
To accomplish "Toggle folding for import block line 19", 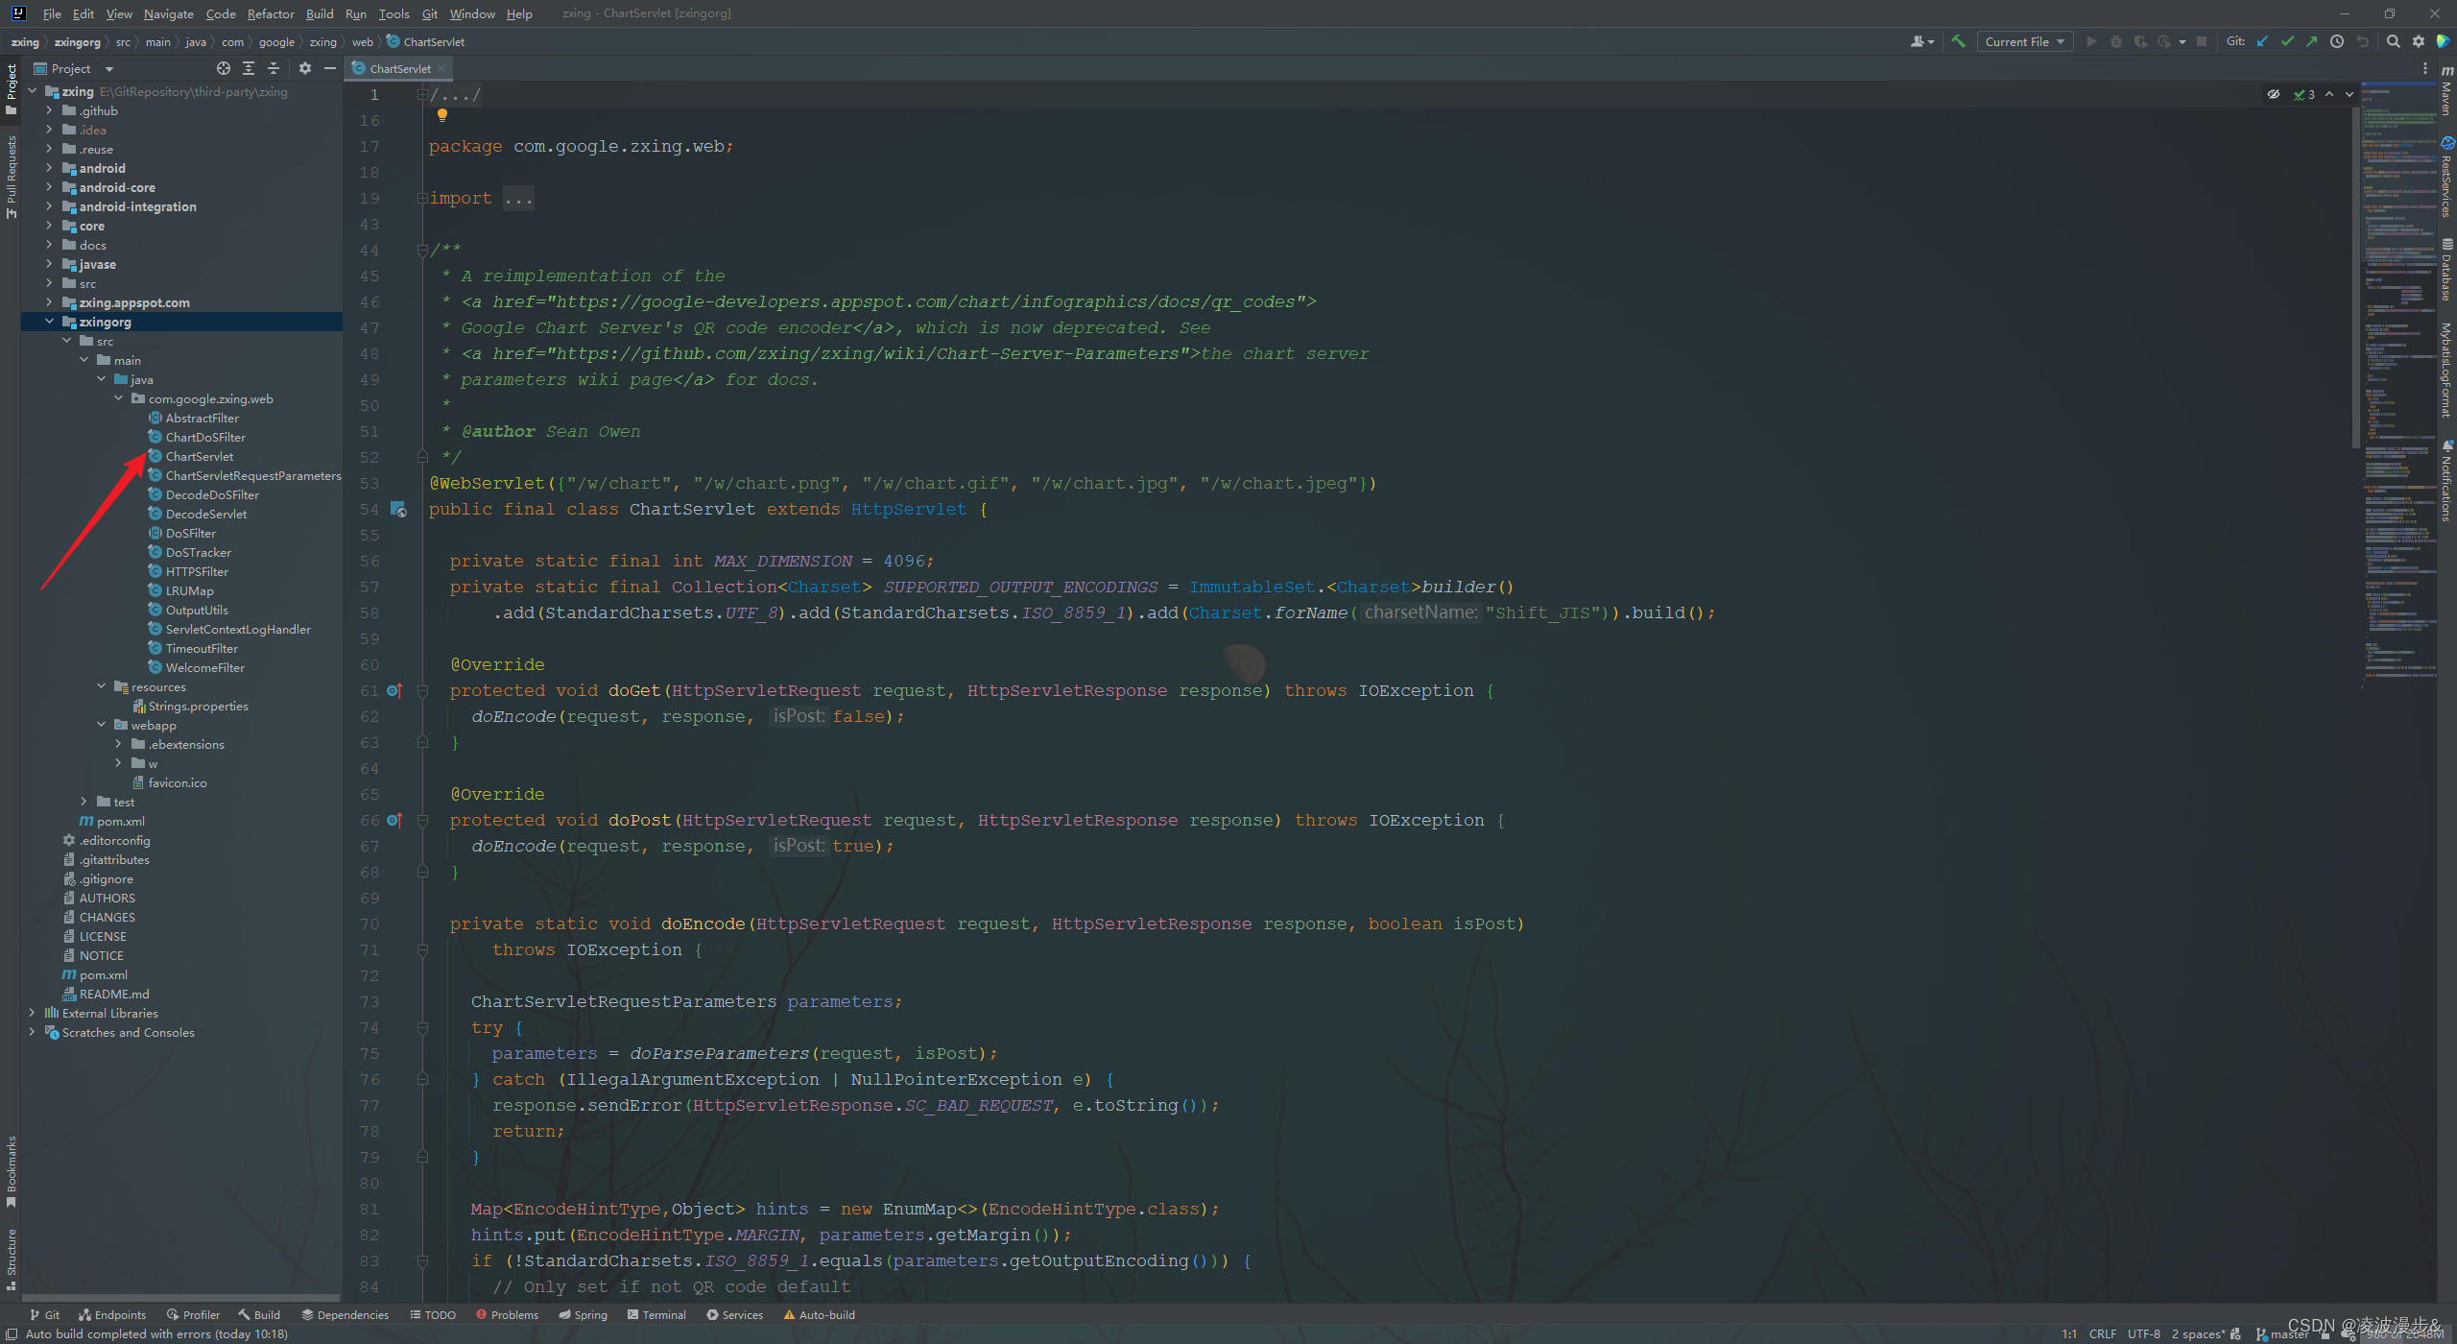I will (x=422, y=198).
